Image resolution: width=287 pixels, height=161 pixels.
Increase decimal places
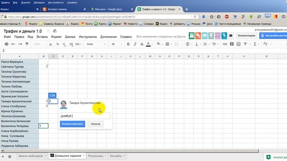[71, 44]
